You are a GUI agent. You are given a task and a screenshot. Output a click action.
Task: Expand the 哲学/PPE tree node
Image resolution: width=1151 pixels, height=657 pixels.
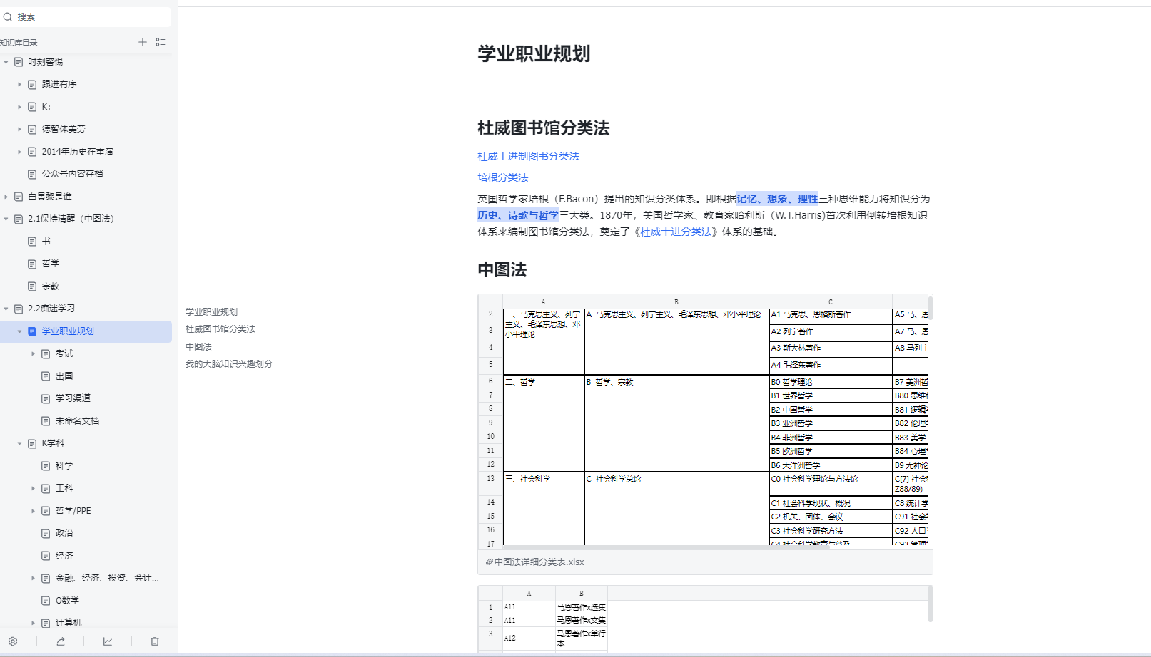coord(33,511)
